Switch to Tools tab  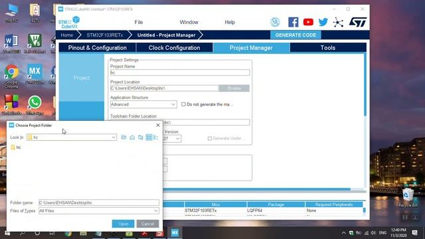tap(328, 48)
